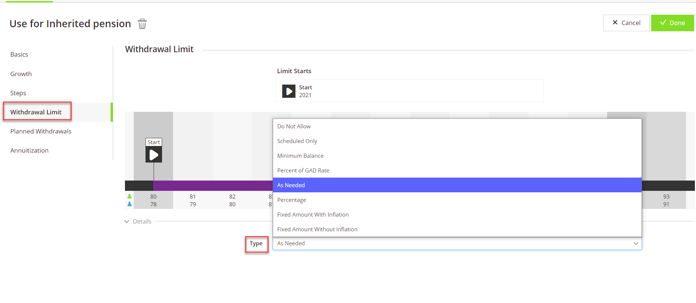Choose Fixed Amount With Inflation

[313, 214]
